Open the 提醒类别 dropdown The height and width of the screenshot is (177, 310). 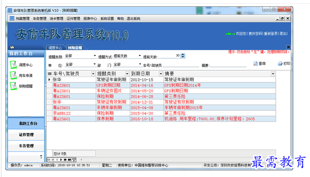click(95, 56)
